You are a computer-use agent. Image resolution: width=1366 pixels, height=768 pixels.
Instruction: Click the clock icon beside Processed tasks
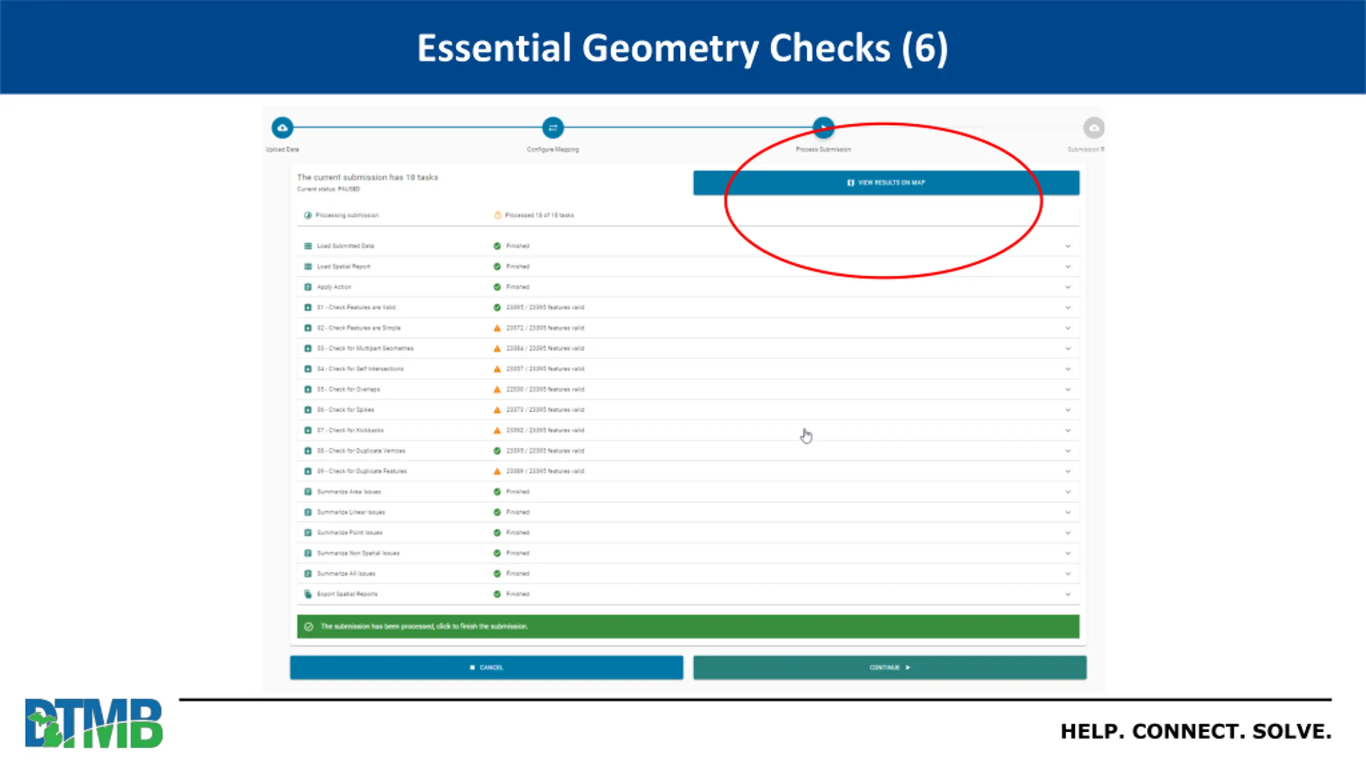[498, 215]
